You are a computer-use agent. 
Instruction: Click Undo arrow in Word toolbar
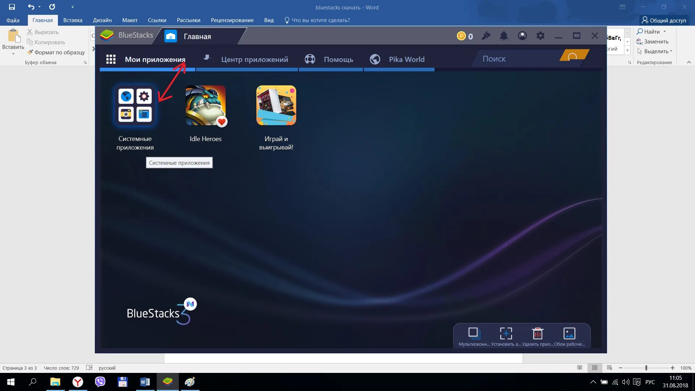(31, 7)
